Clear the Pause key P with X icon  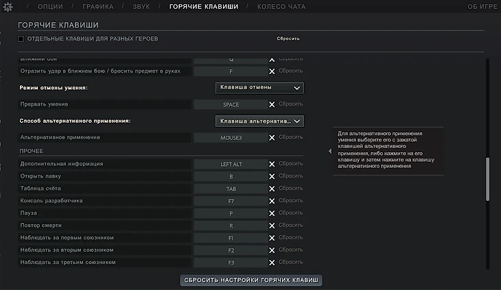click(272, 213)
